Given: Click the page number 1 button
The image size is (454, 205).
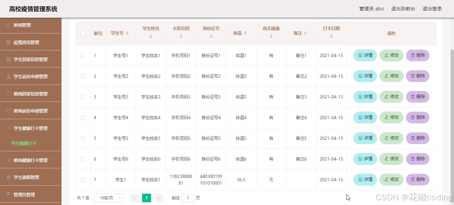Looking at the screenshot, I should coord(146,198).
